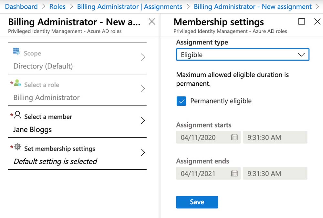Image resolution: width=323 pixels, height=218 pixels.
Task: Open the Assignment ends calendar picker
Action: 234,174
